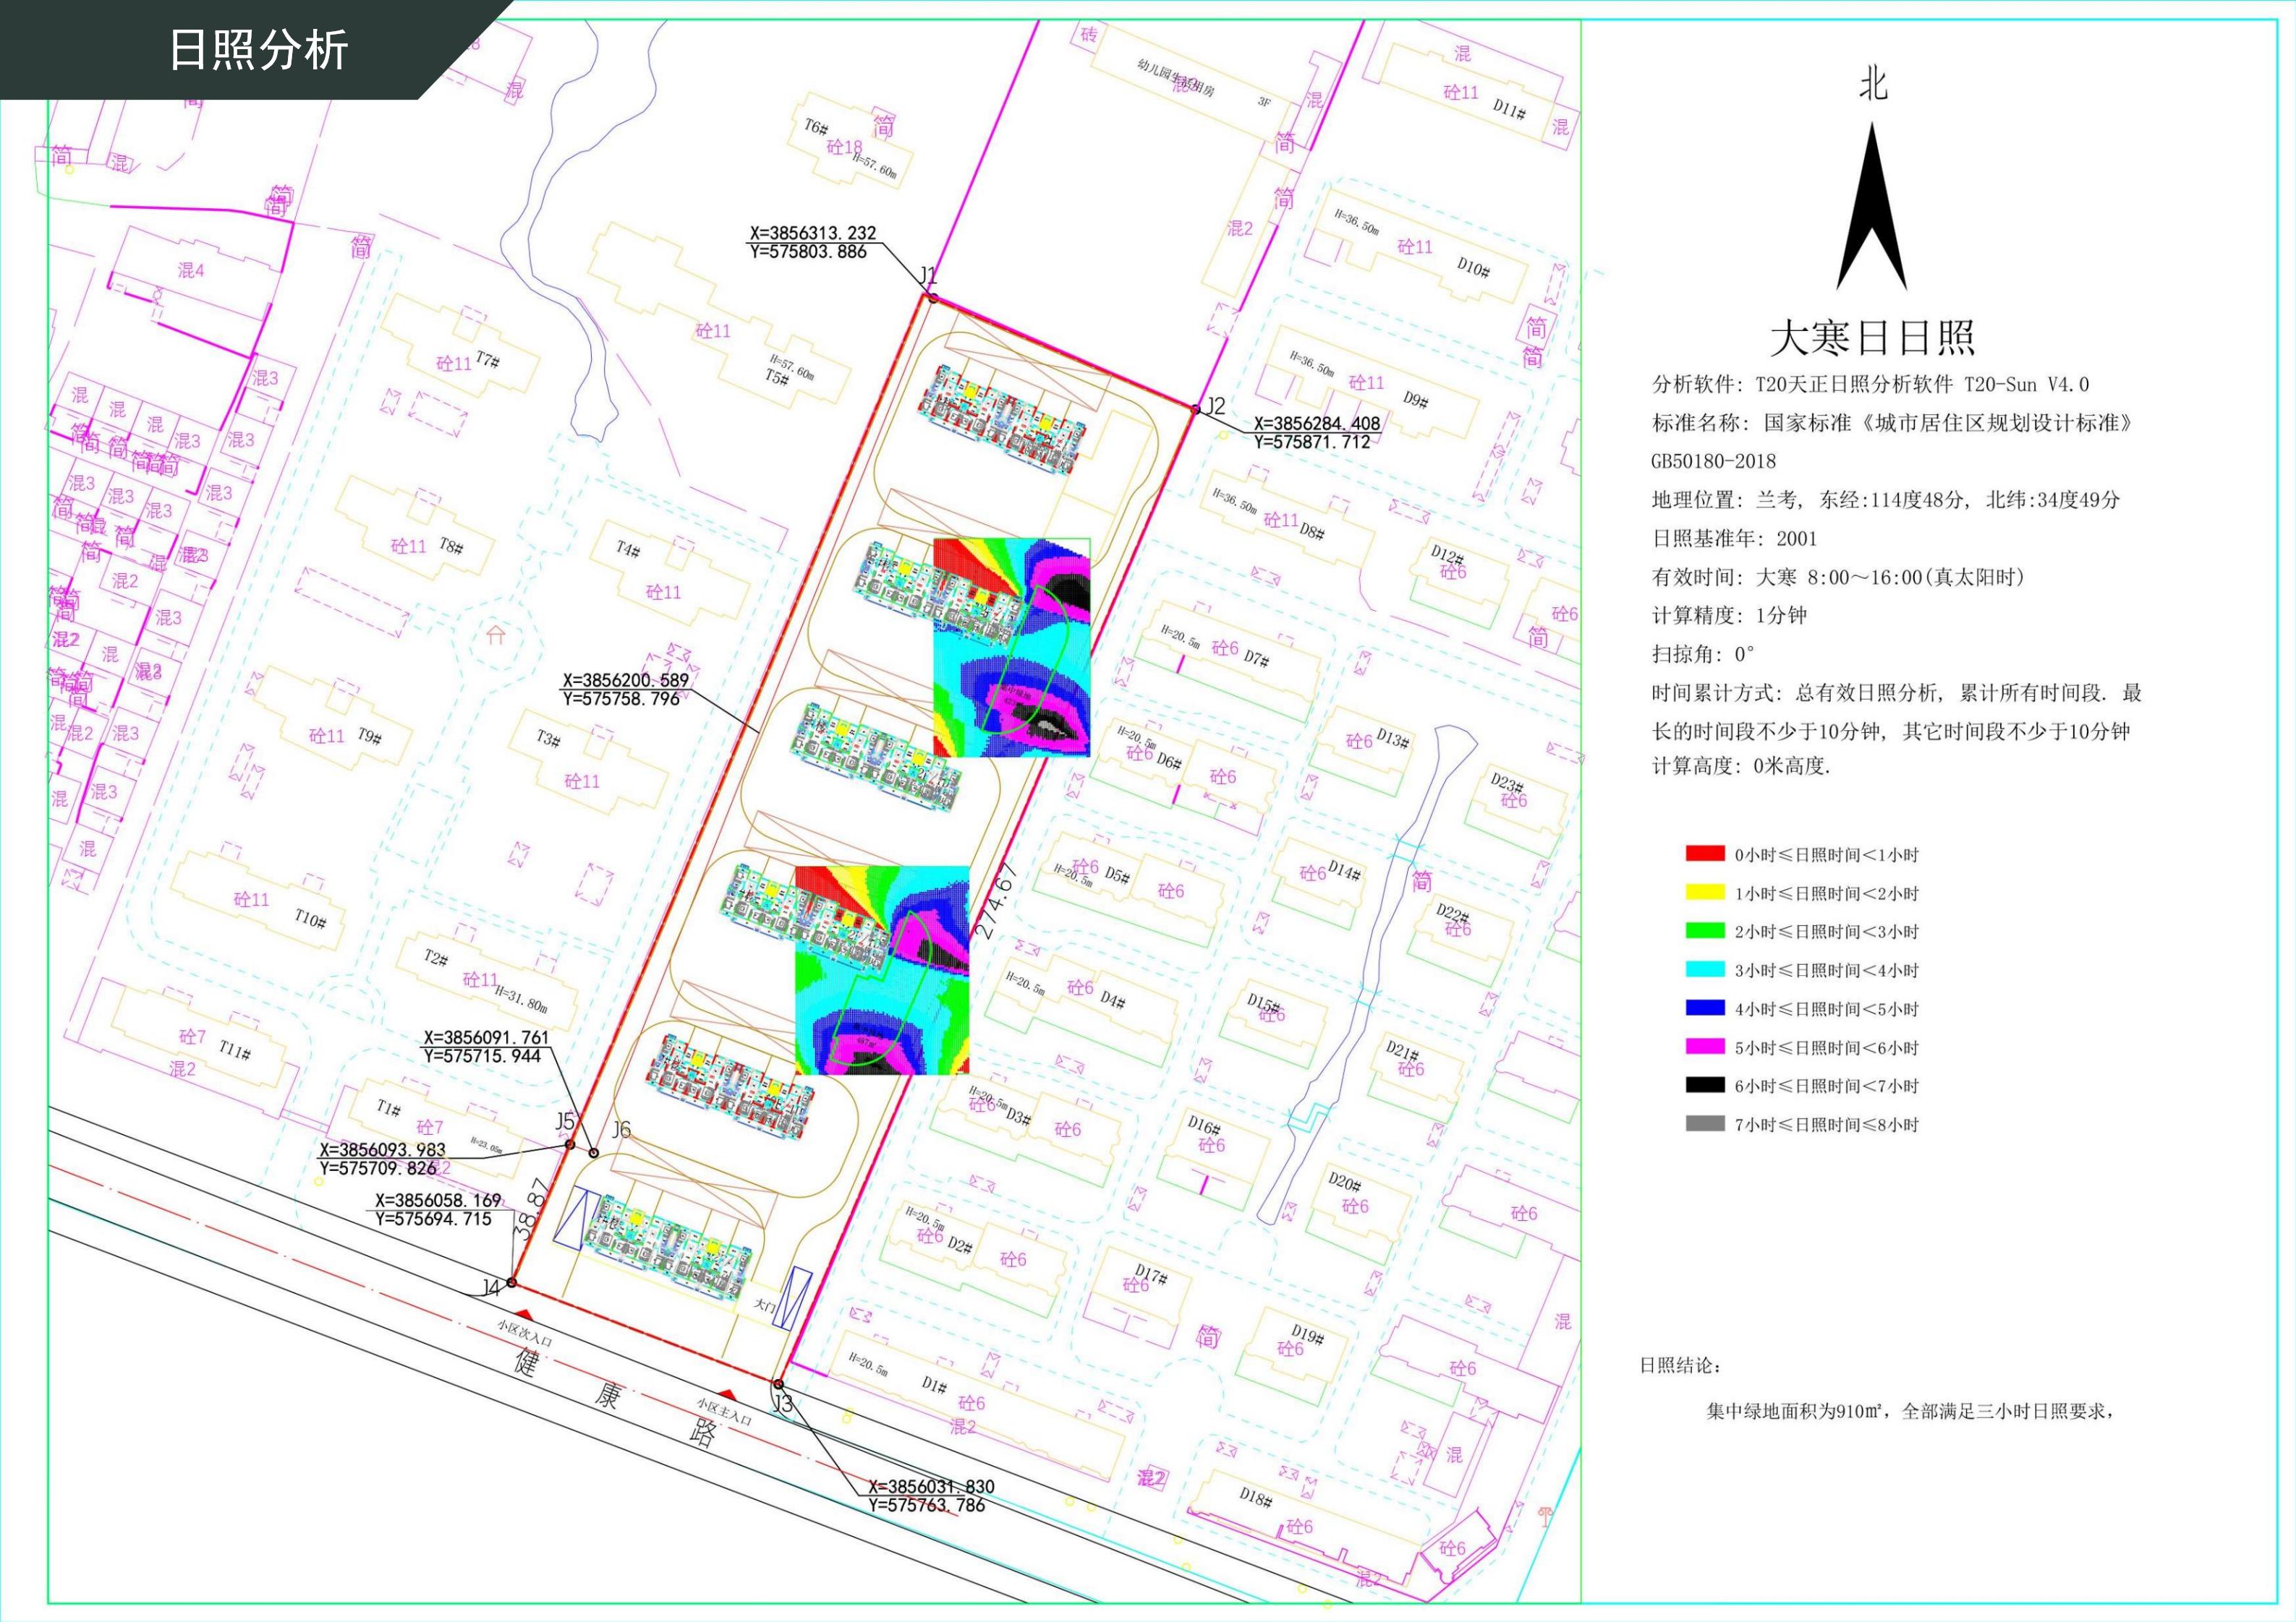Select the magenta 5–6 hour legend swatch
This screenshot has width=2296, height=1622.
tap(1705, 1047)
